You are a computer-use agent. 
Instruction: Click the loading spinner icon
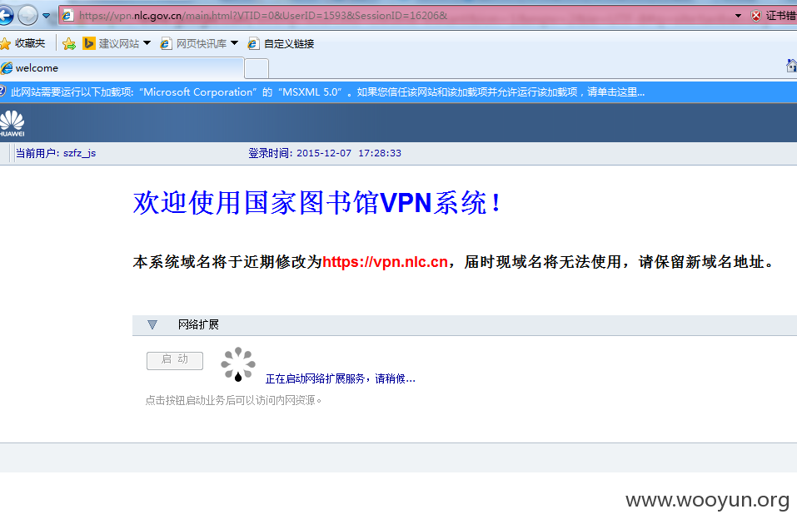click(x=238, y=364)
